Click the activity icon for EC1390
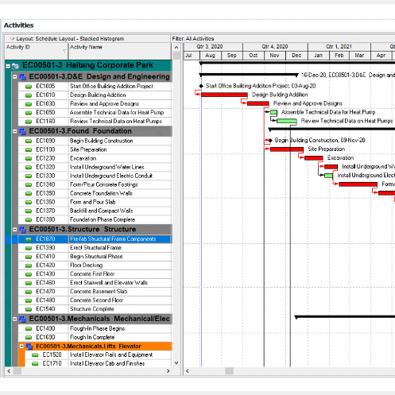 click(29, 248)
